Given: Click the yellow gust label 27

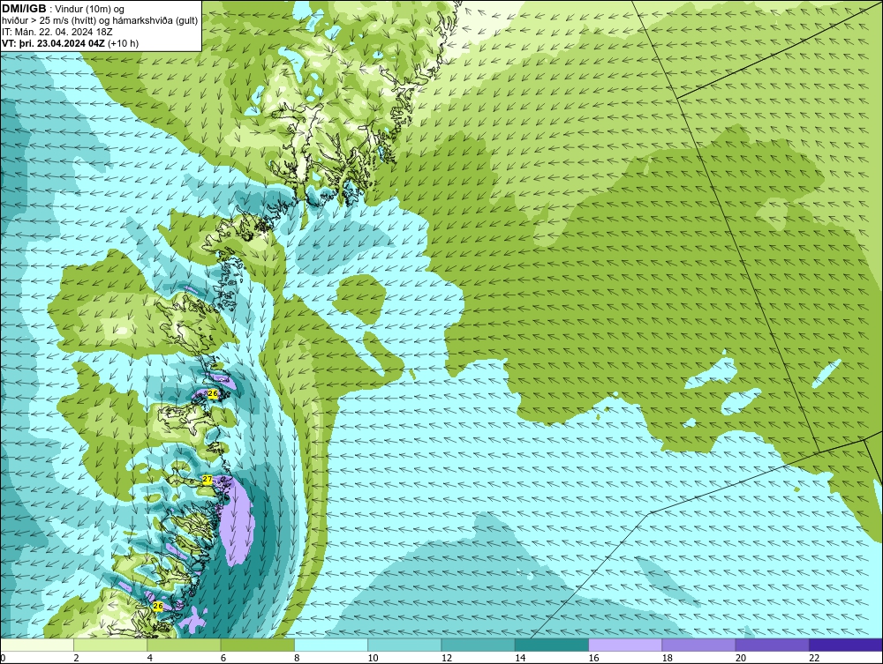Looking at the screenshot, I should click(x=208, y=479).
